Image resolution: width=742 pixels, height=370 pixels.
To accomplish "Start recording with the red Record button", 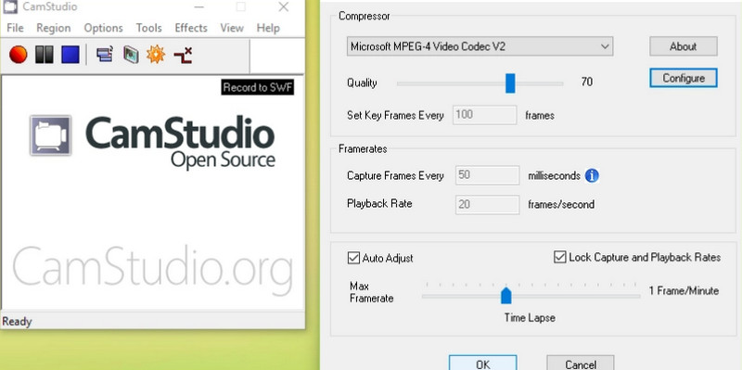I will pyautogui.click(x=19, y=55).
